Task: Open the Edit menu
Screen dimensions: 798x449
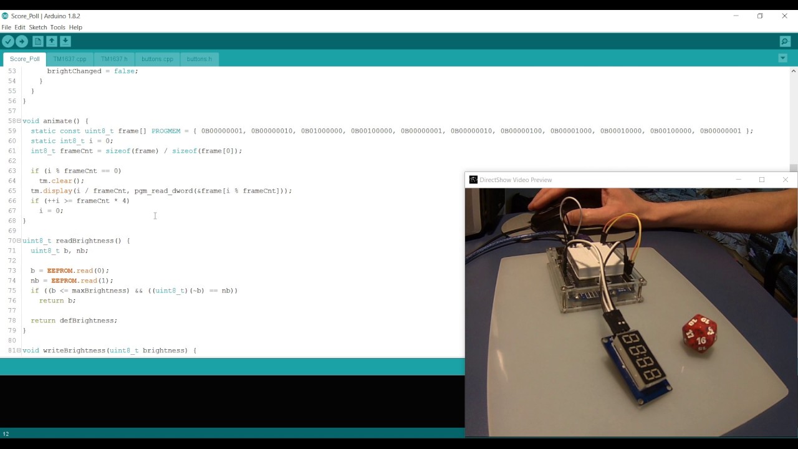Action: [20, 27]
